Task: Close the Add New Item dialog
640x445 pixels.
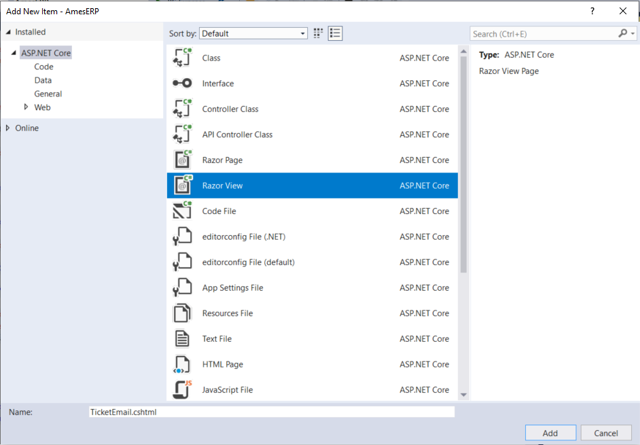Action: [623, 11]
